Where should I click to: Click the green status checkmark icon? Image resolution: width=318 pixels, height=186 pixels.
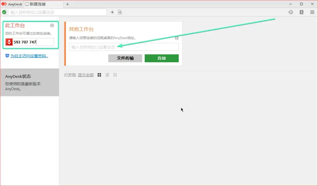pyautogui.click(x=4, y=12)
